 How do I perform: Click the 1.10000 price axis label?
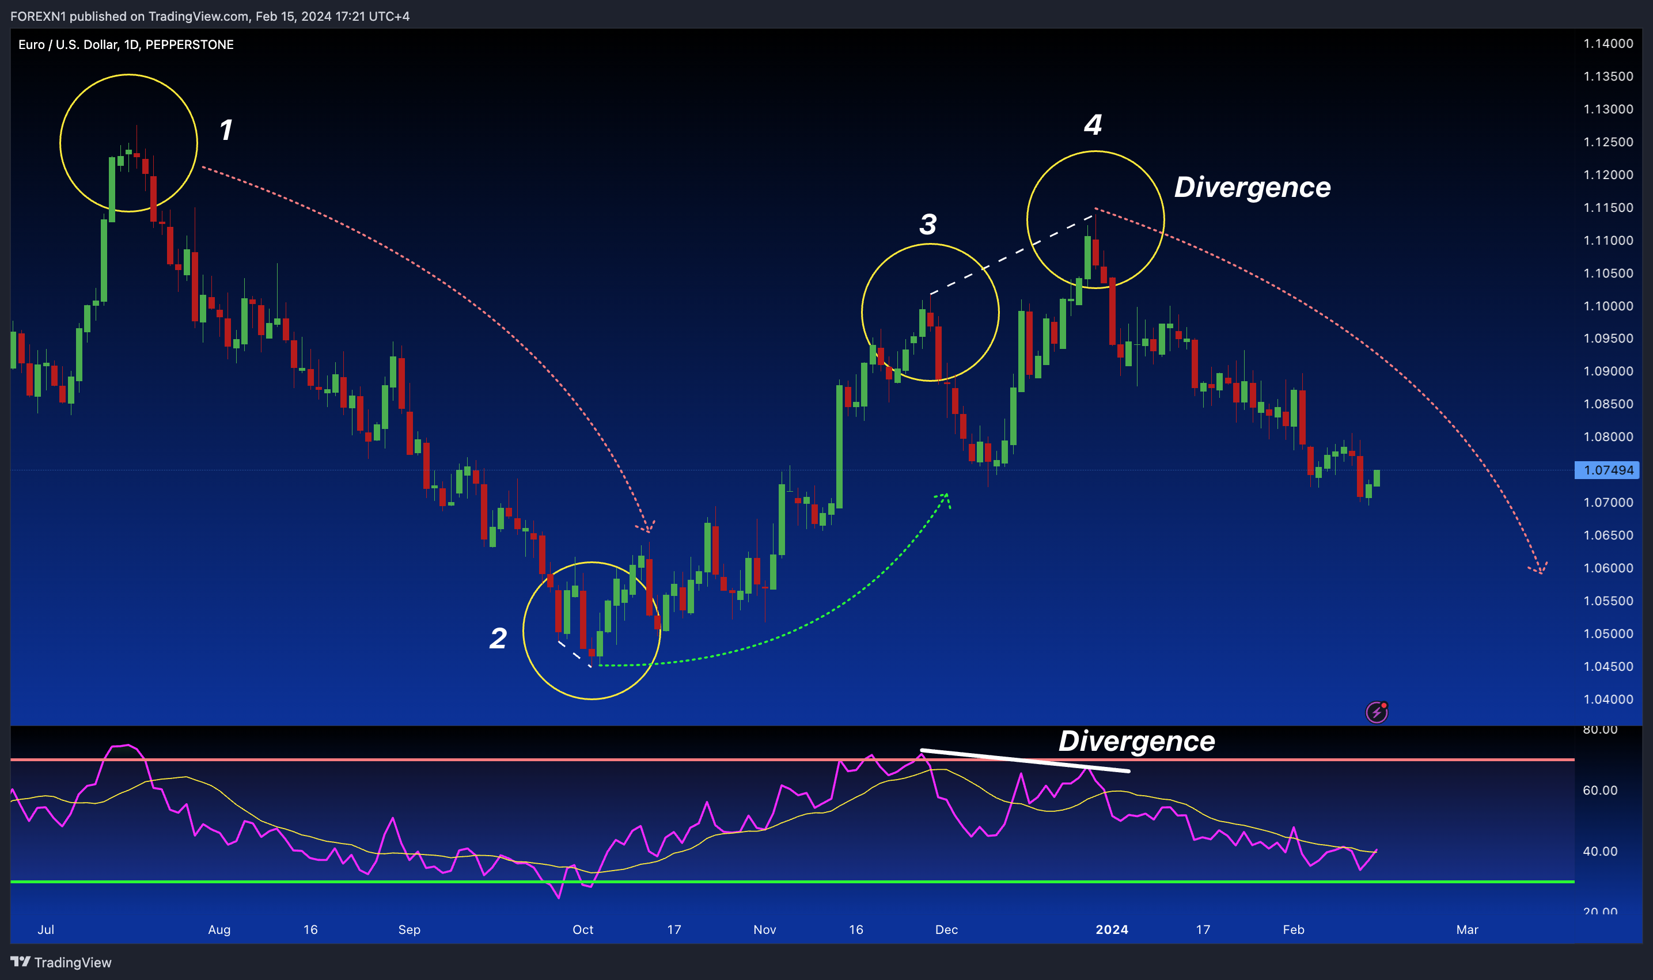click(1608, 306)
